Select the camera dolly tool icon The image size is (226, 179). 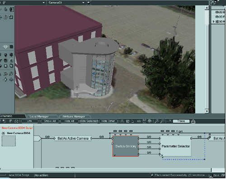click(x=5, y=74)
